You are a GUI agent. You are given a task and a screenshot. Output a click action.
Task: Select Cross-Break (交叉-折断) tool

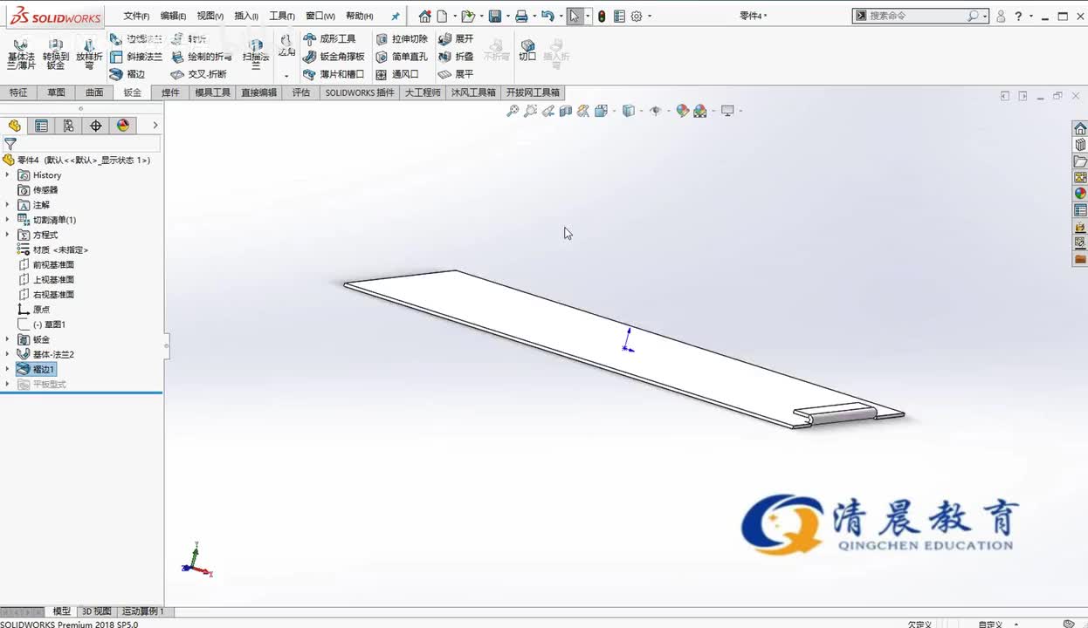[198, 74]
